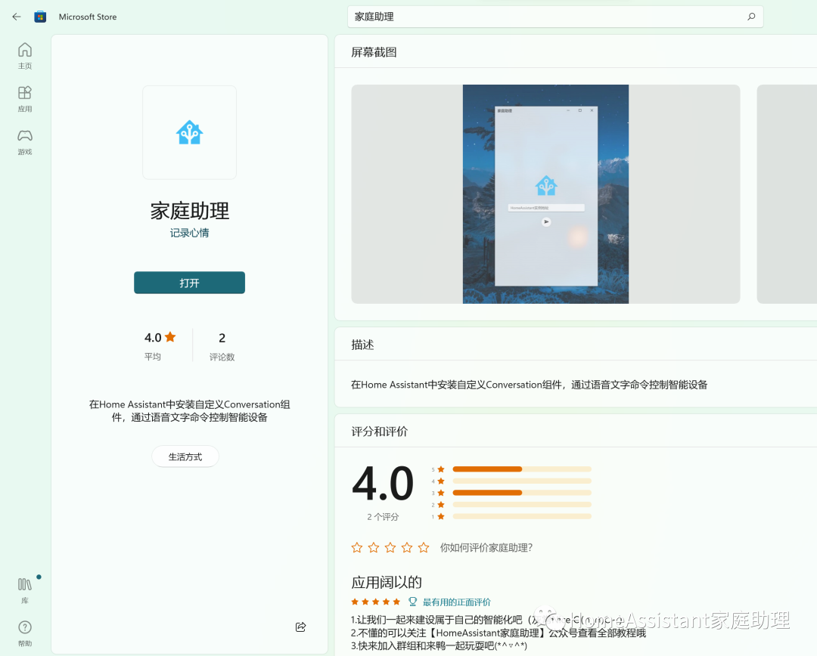Viewport: 817px width, 656px height.
Task: Click the 描述 section header
Action: pos(362,345)
